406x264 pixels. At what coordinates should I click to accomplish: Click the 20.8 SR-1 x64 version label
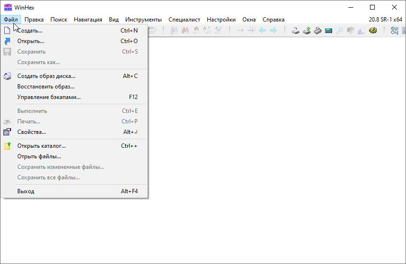(385, 19)
